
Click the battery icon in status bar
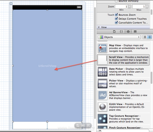[x=79, y=7]
